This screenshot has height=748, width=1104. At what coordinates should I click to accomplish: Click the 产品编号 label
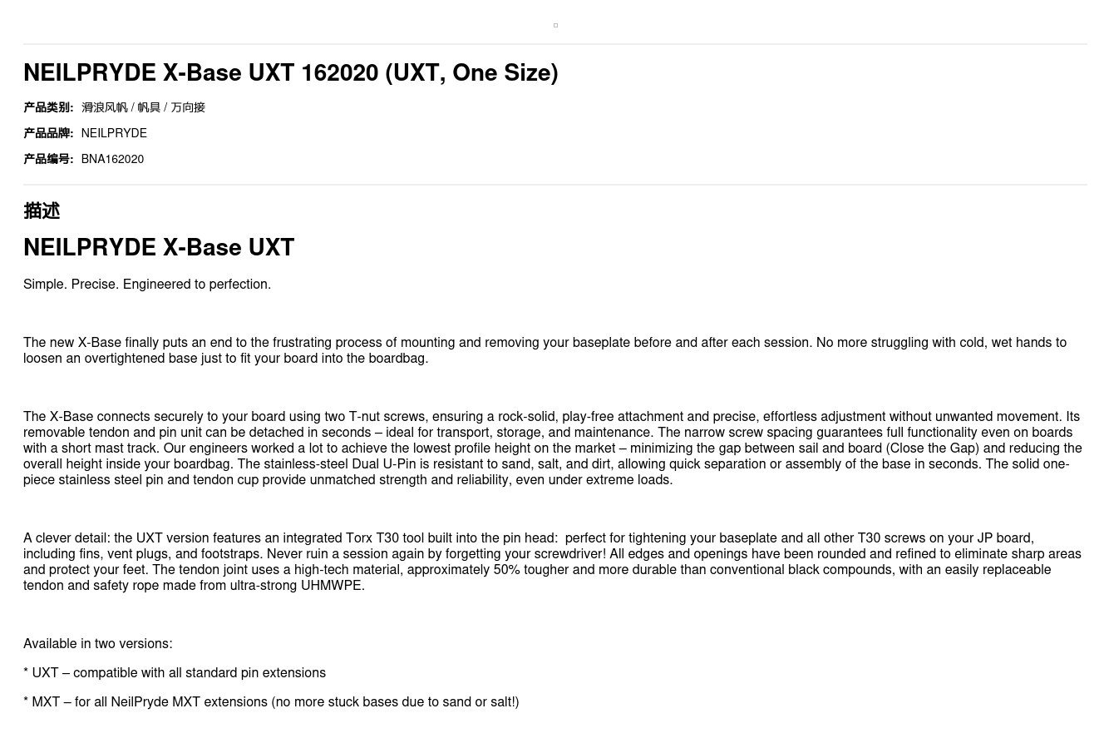pos(48,159)
